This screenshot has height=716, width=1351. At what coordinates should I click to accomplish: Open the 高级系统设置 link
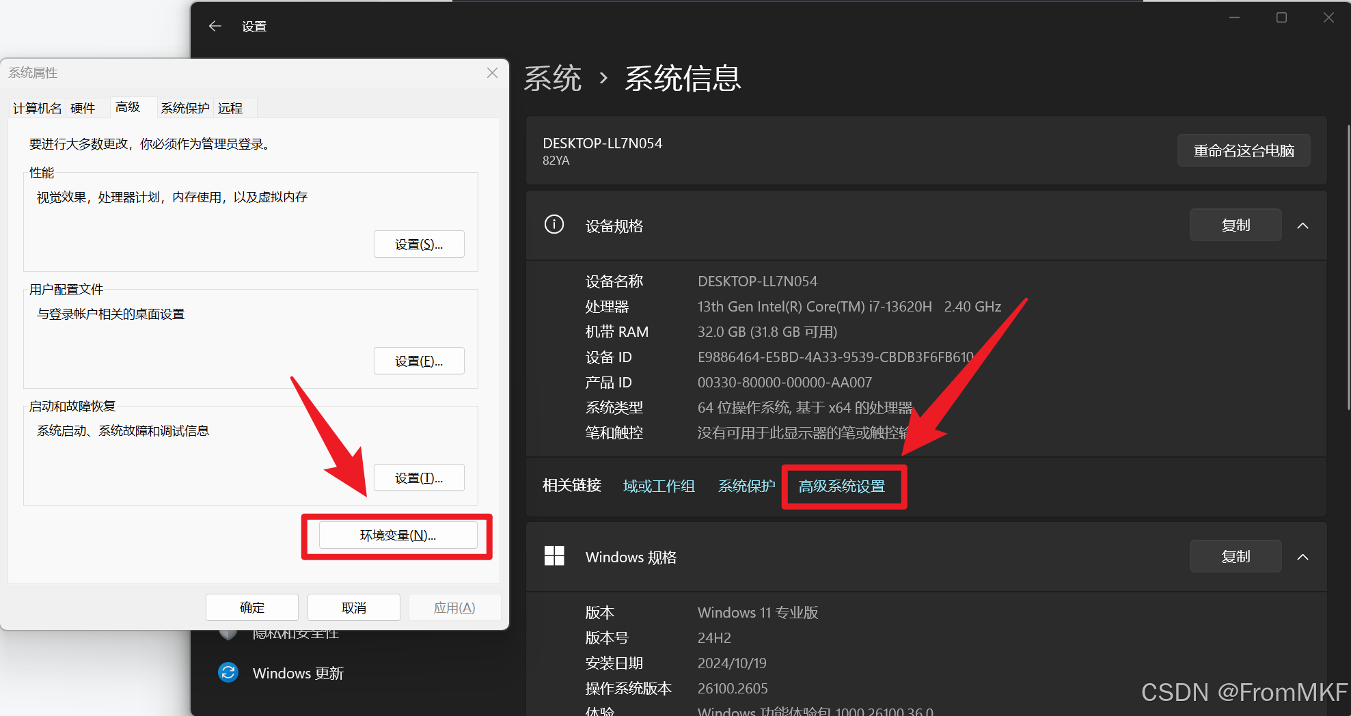click(x=842, y=486)
